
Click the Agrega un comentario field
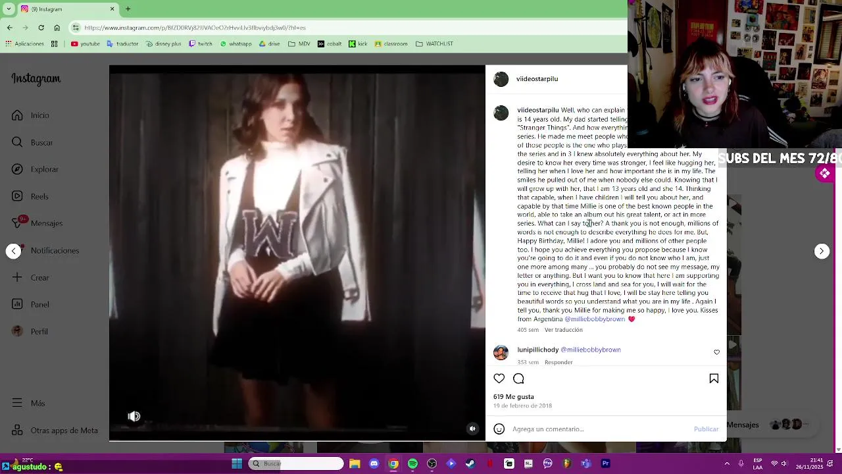point(600,429)
